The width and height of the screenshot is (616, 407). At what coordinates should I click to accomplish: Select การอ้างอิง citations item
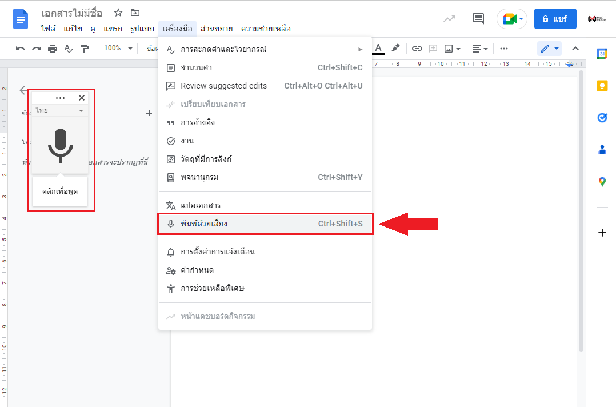(x=265, y=122)
